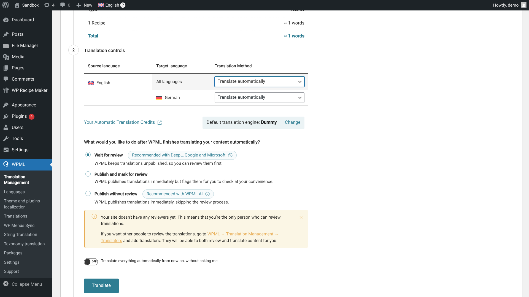Click the Recommended with WPML AI badge
529x297 pixels.
[x=178, y=194]
